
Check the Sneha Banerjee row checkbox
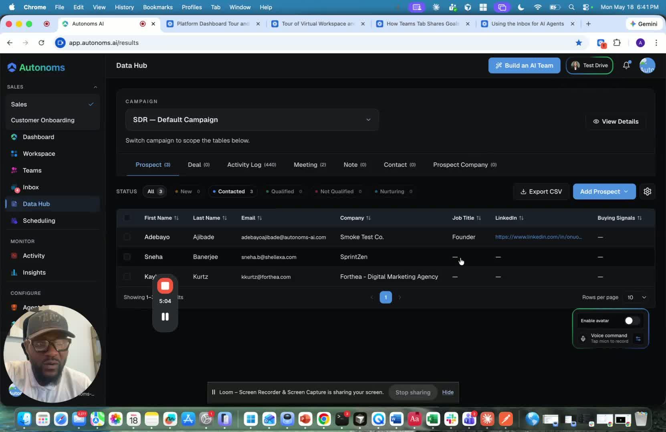(127, 257)
